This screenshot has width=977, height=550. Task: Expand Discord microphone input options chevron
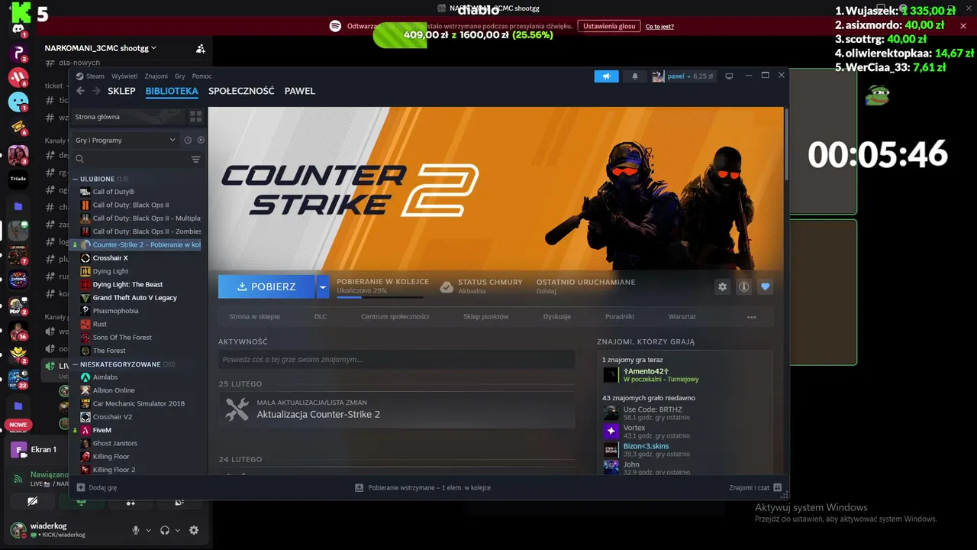tap(149, 530)
